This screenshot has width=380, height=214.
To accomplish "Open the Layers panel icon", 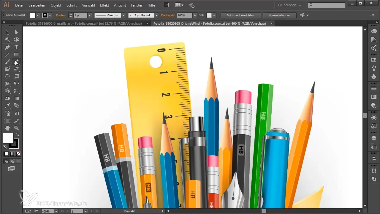I will pyautogui.click(x=374, y=138).
